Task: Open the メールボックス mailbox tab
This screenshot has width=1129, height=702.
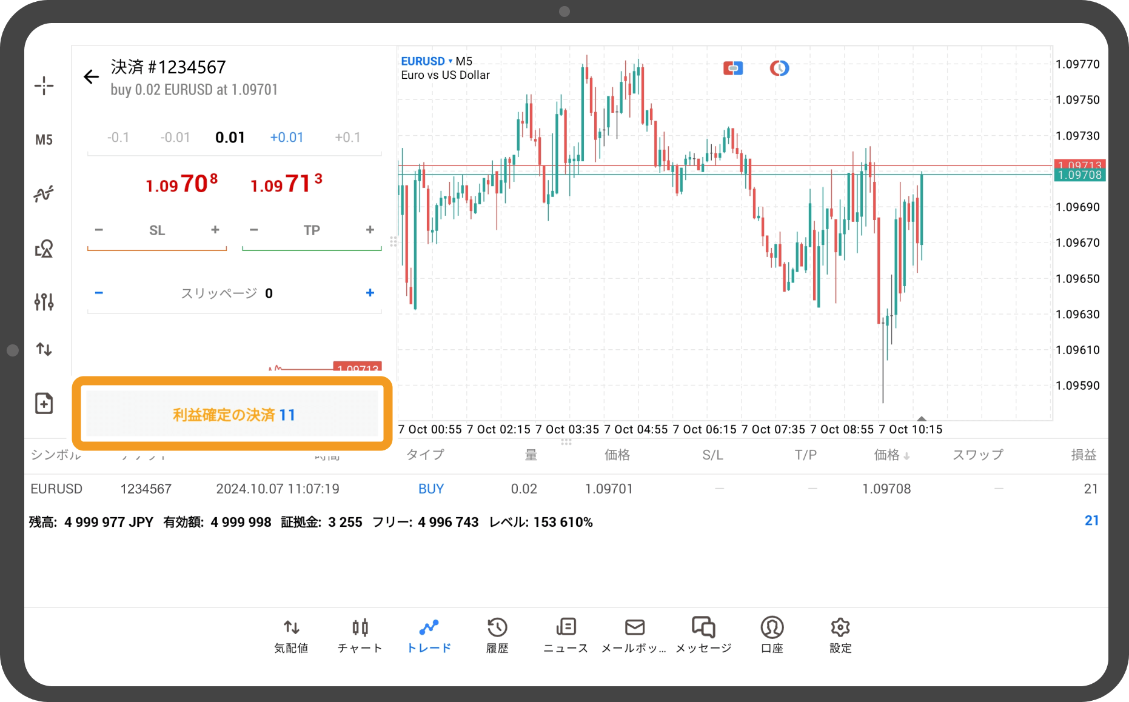Action: coord(634,636)
